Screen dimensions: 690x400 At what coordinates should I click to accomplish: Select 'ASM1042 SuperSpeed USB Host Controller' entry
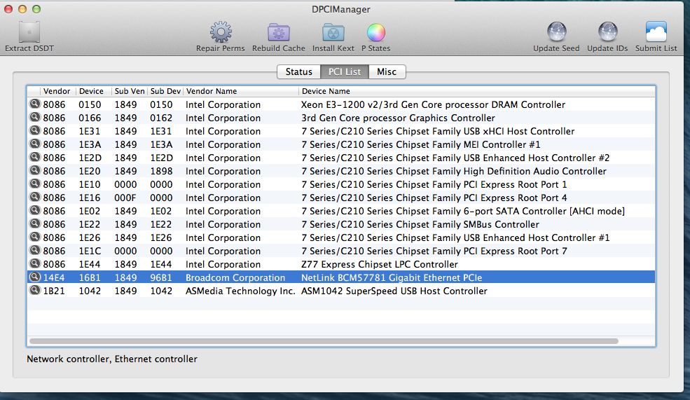coord(394,291)
